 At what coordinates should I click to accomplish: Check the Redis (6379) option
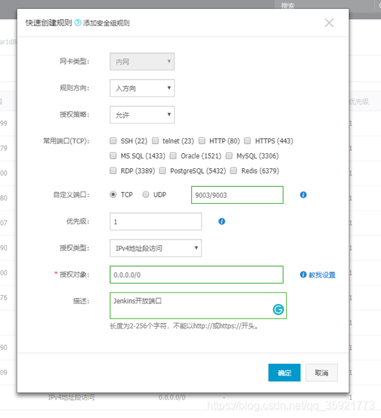coord(234,171)
